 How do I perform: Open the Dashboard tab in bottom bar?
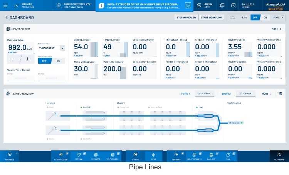(279, 155)
